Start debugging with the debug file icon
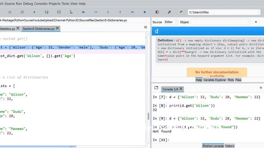The image size is (264, 148). pyautogui.click(x=83, y=12)
